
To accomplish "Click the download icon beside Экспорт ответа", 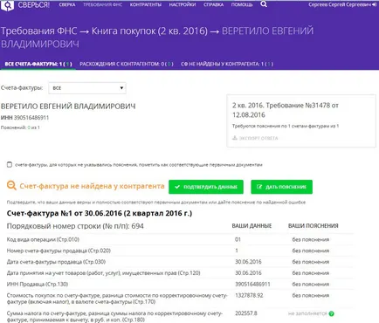I will click(235, 138).
